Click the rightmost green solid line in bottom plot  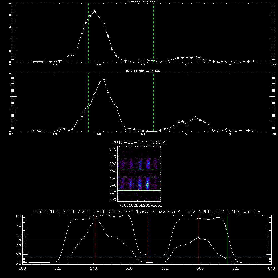point(227,239)
